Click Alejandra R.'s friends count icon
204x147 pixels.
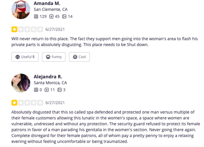click(x=36, y=90)
